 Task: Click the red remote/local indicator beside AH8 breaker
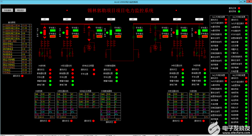point(196,32)
